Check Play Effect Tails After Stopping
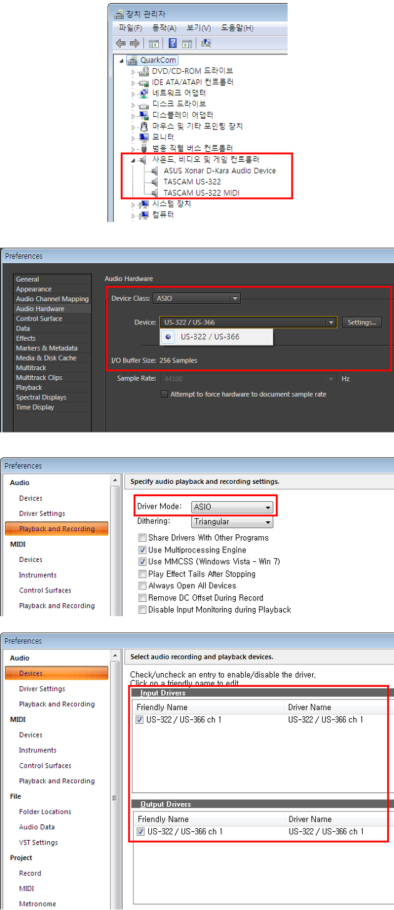Image resolution: width=394 pixels, height=910 pixels. (142, 574)
